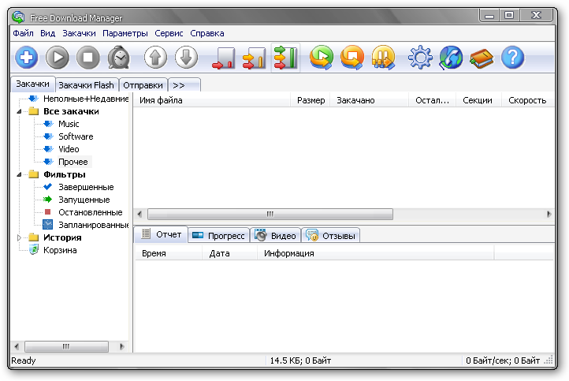
Task: Select the Корзина item in sidebar
Action: point(60,250)
